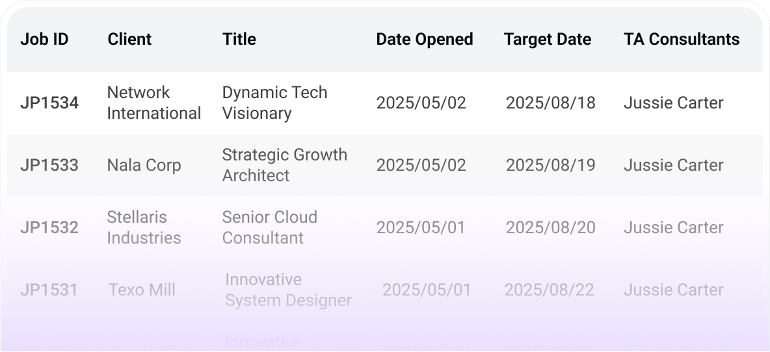Select client Network International

153,103
